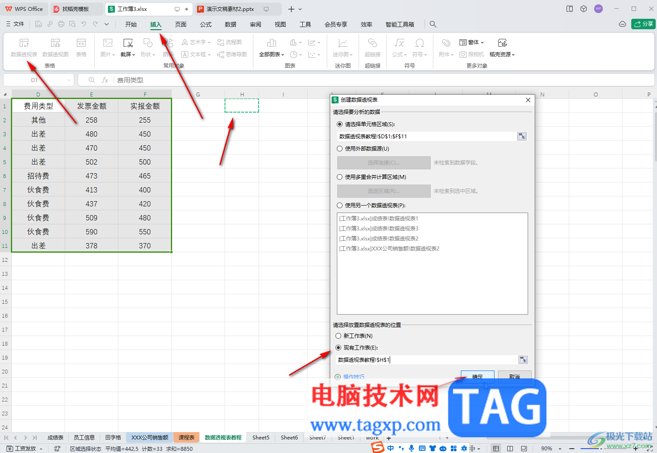Open the 公式 ribbon tab
The height and width of the screenshot is (453, 657).
coord(206,24)
